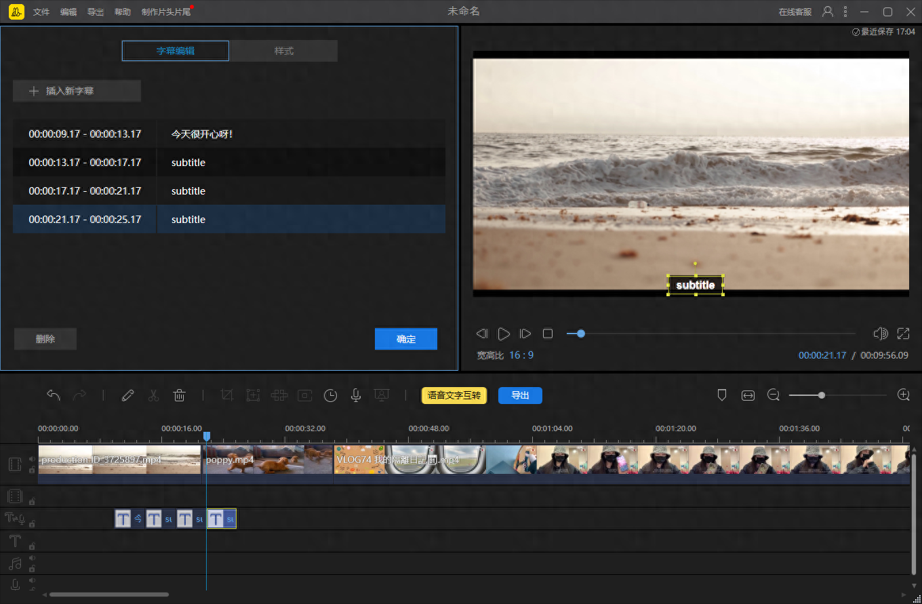Open the duration clock icon

[x=330, y=395]
